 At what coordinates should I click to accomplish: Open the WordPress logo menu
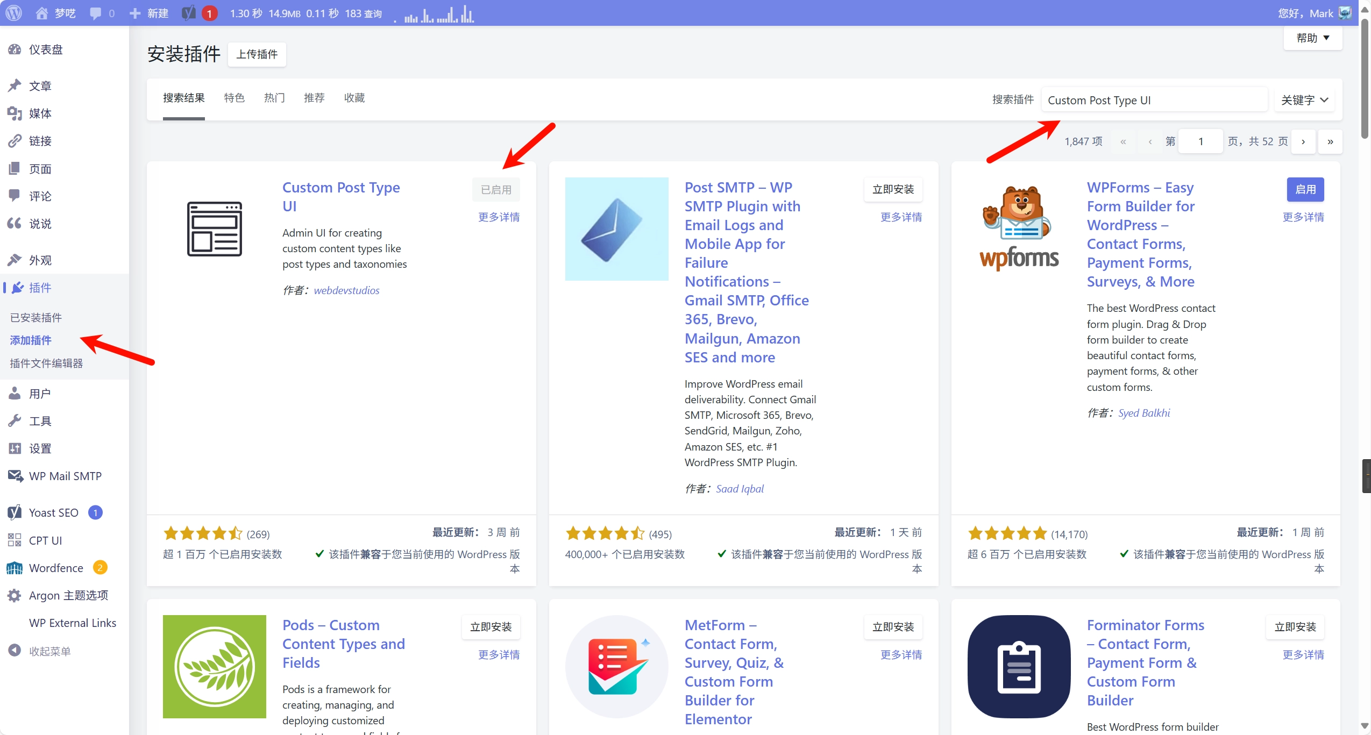click(14, 13)
